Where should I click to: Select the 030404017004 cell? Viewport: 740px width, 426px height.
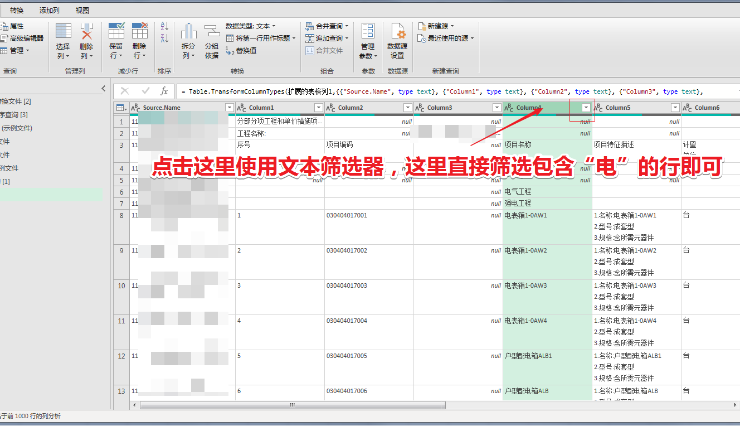[369, 332]
